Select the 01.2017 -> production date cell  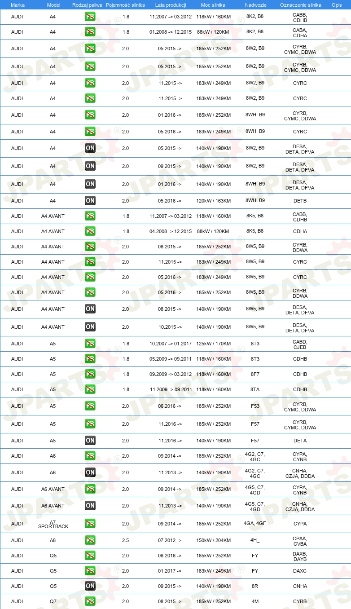pyautogui.click(x=170, y=571)
